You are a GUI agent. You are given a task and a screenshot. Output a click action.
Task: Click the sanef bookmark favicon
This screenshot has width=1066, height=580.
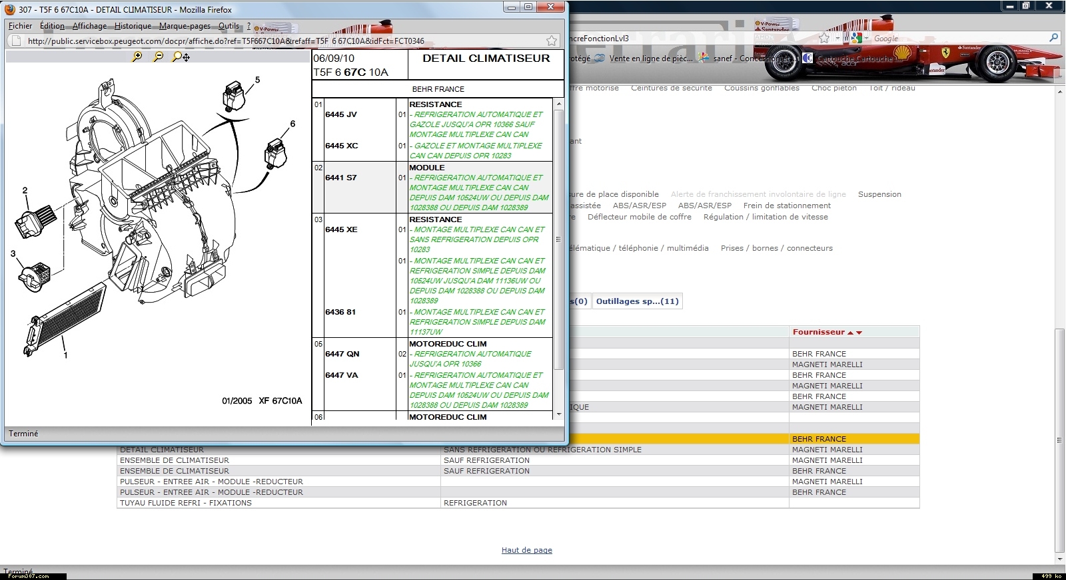704,58
